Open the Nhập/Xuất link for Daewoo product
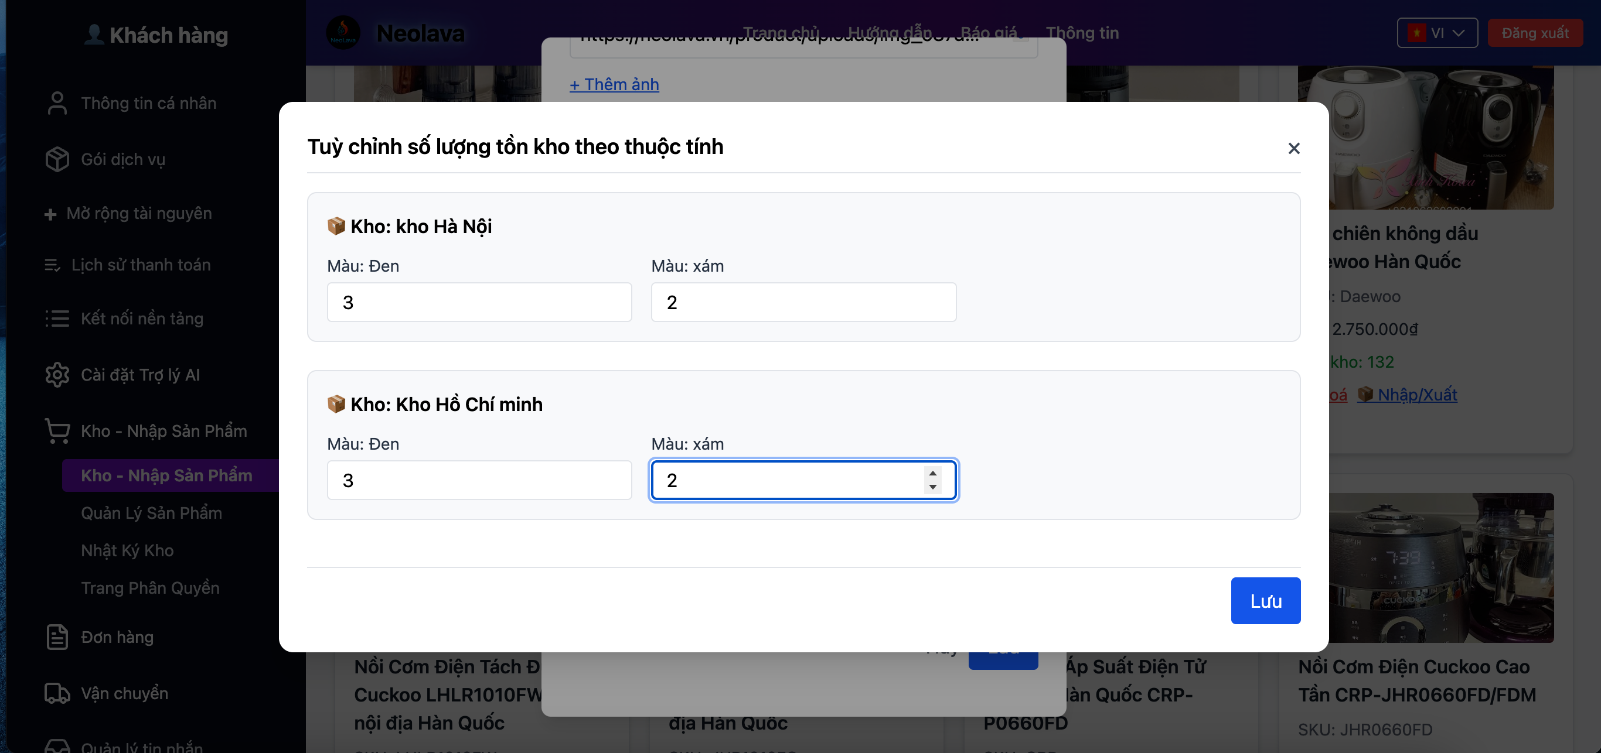 (1416, 395)
